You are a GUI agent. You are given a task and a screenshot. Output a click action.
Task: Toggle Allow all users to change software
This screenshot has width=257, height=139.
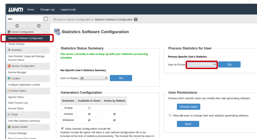point(170,115)
